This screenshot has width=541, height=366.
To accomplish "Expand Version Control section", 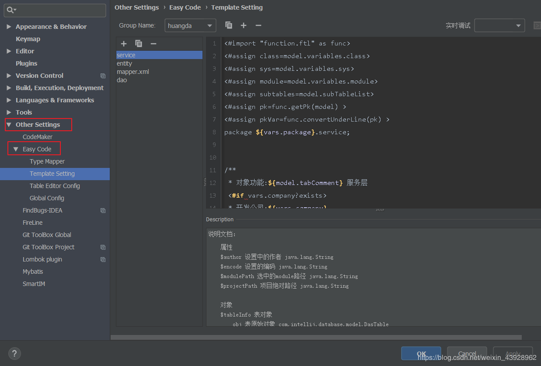I will 9,76.
